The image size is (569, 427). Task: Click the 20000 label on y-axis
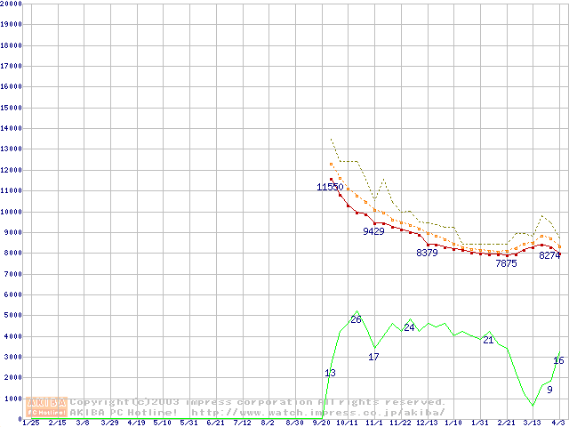11,4
